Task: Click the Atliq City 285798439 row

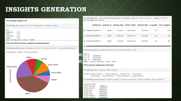Action: tap(96, 94)
